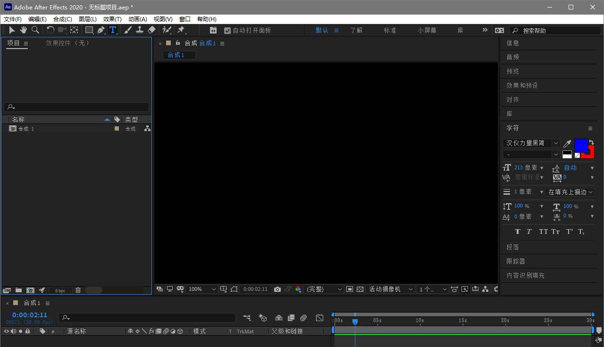
Task: Select the Hand tool
Action: click(23, 30)
